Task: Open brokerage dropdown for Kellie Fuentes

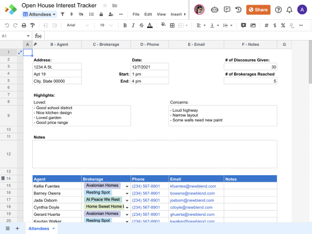Action: tap(127, 187)
